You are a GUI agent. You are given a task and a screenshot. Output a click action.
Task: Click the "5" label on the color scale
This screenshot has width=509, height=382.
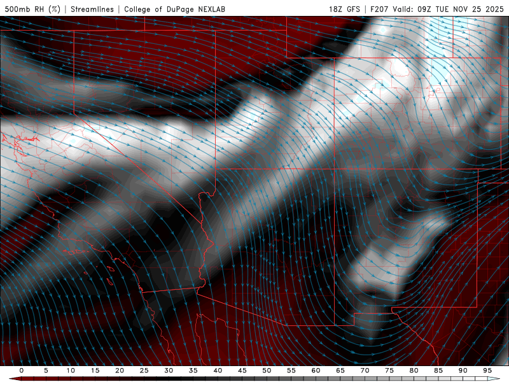[46, 371]
